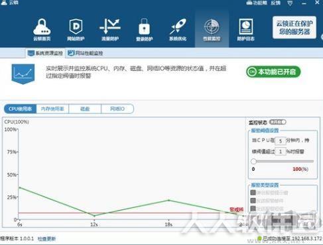This screenshot has width=323, height=245.
Task: Open the 功能箱 toolbox in title bar
Action: pos(257,3)
